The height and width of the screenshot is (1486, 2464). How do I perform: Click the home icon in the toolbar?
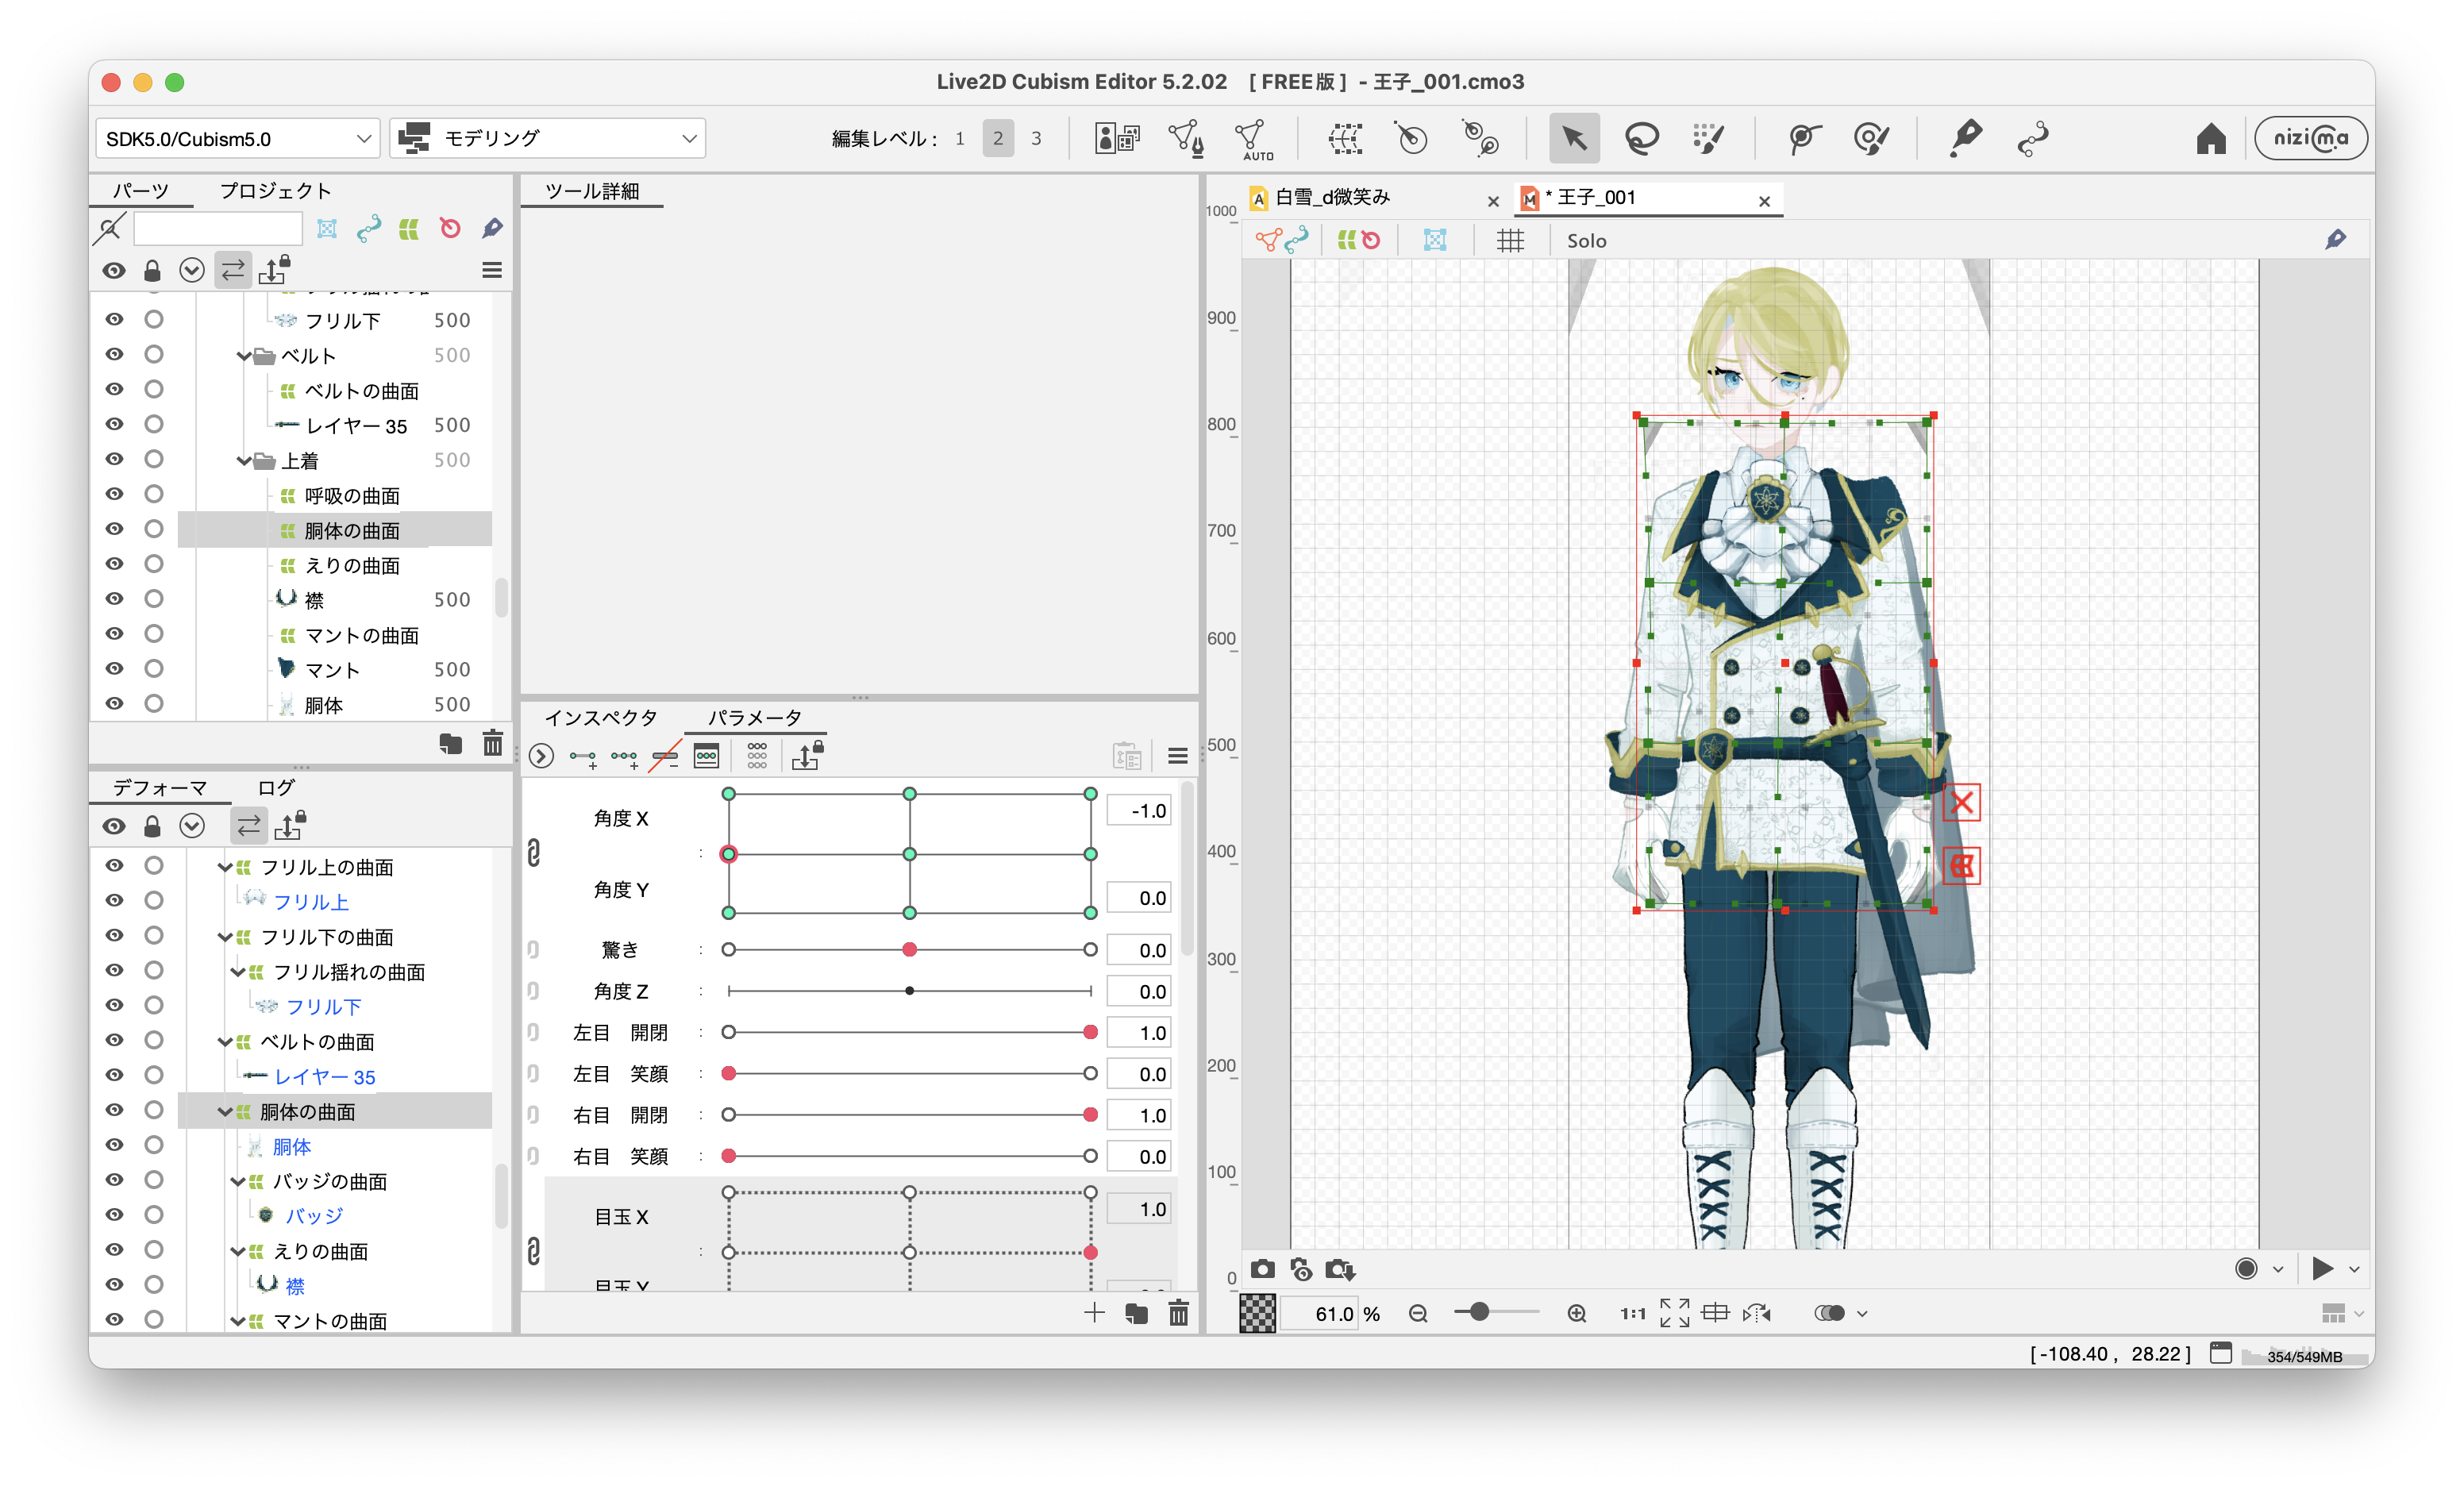point(2210,138)
